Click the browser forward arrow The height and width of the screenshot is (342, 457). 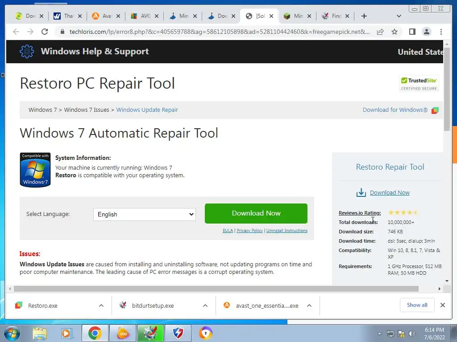pyautogui.click(x=30, y=32)
